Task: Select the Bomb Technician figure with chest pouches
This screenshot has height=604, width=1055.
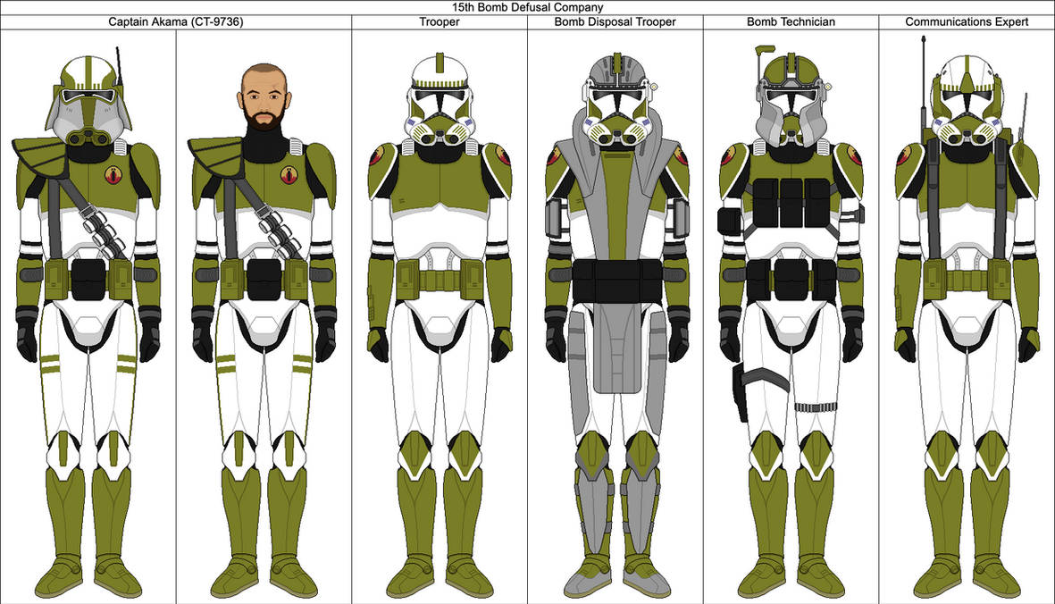Action: [791, 323]
